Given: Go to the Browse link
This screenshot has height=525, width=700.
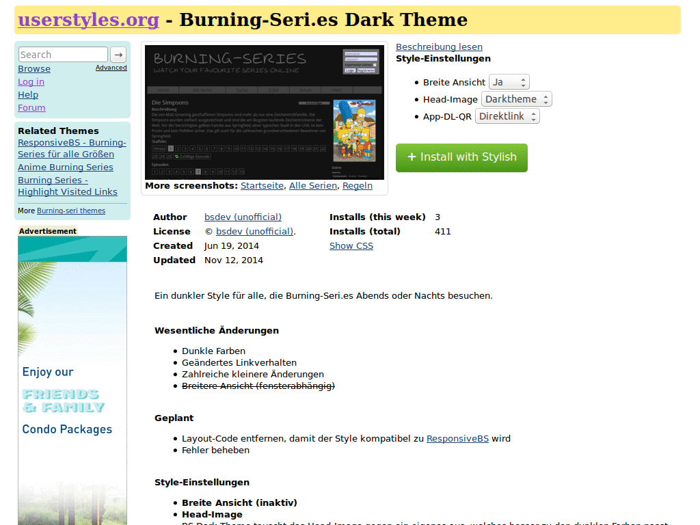Looking at the screenshot, I should [x=34, y=69].
